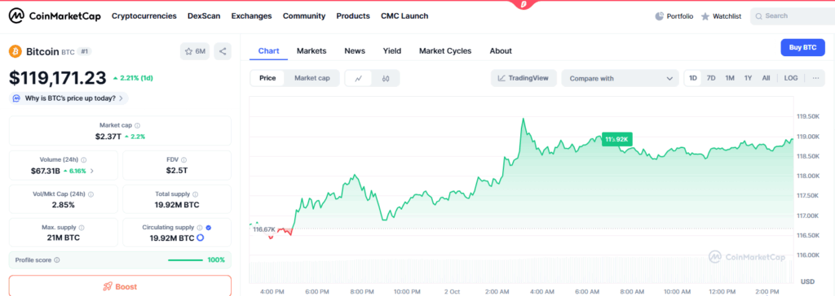Select the 1M time range
Screen dimensions: 835x296
point(730,78)
